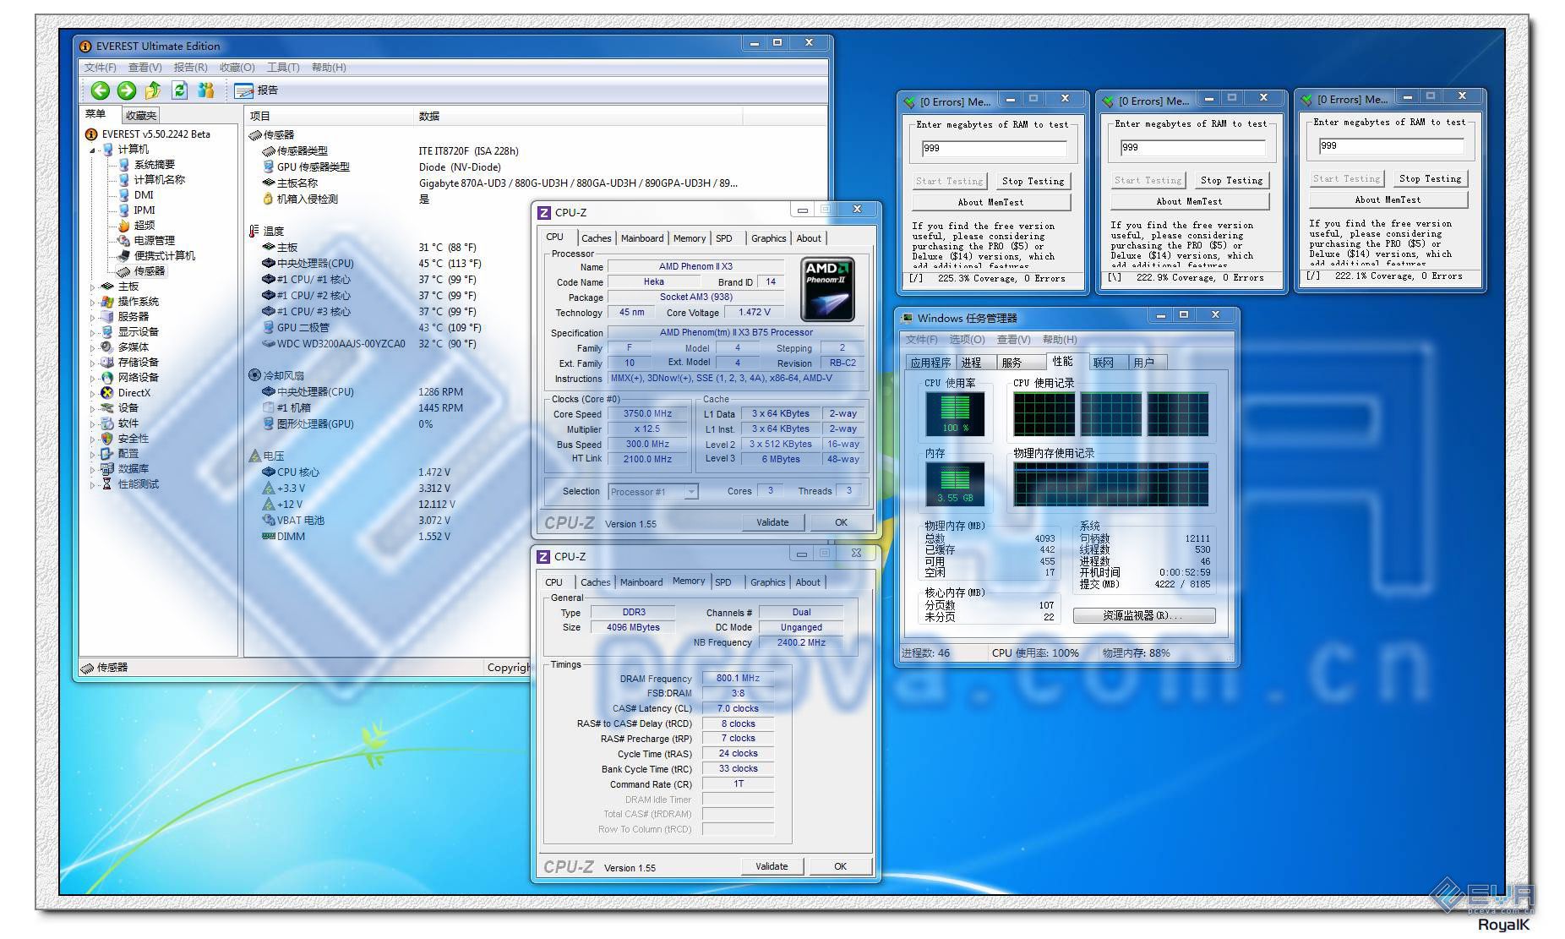This screenshot has height=939, width=1565.
Task: Click the EVEREST Ultimate Edition title icon
Action: point(85,46)
